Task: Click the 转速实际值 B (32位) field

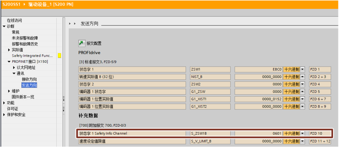Action: (132, 77)
